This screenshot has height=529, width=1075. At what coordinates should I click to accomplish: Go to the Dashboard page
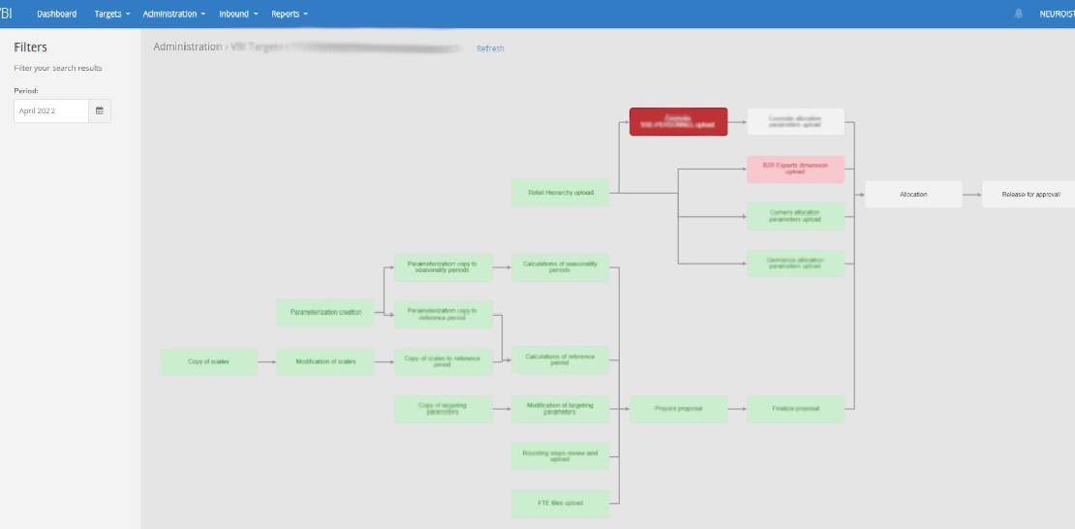tap(56, 15)
